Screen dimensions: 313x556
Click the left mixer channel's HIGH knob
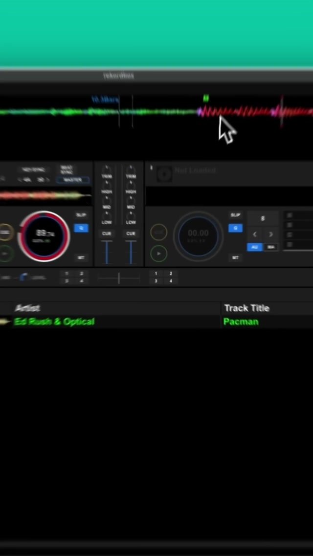pos(107,186)
